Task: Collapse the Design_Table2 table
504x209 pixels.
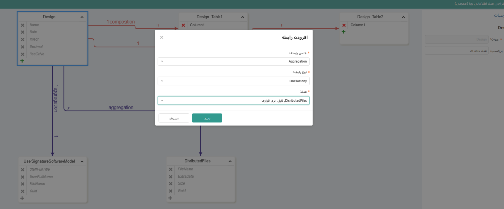Action: [403, 17]
